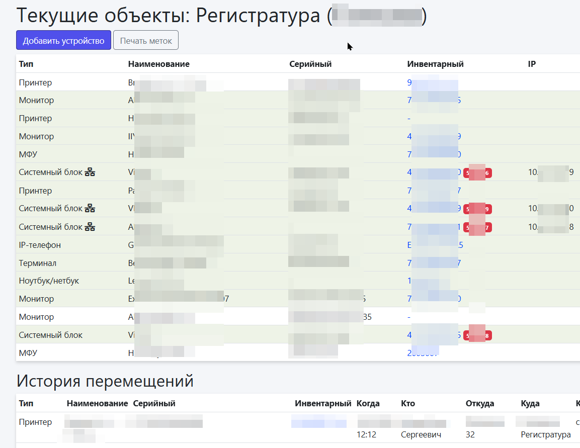Click the Добавить устройство button
Viewport: 580px width, 448px height.
63,40
